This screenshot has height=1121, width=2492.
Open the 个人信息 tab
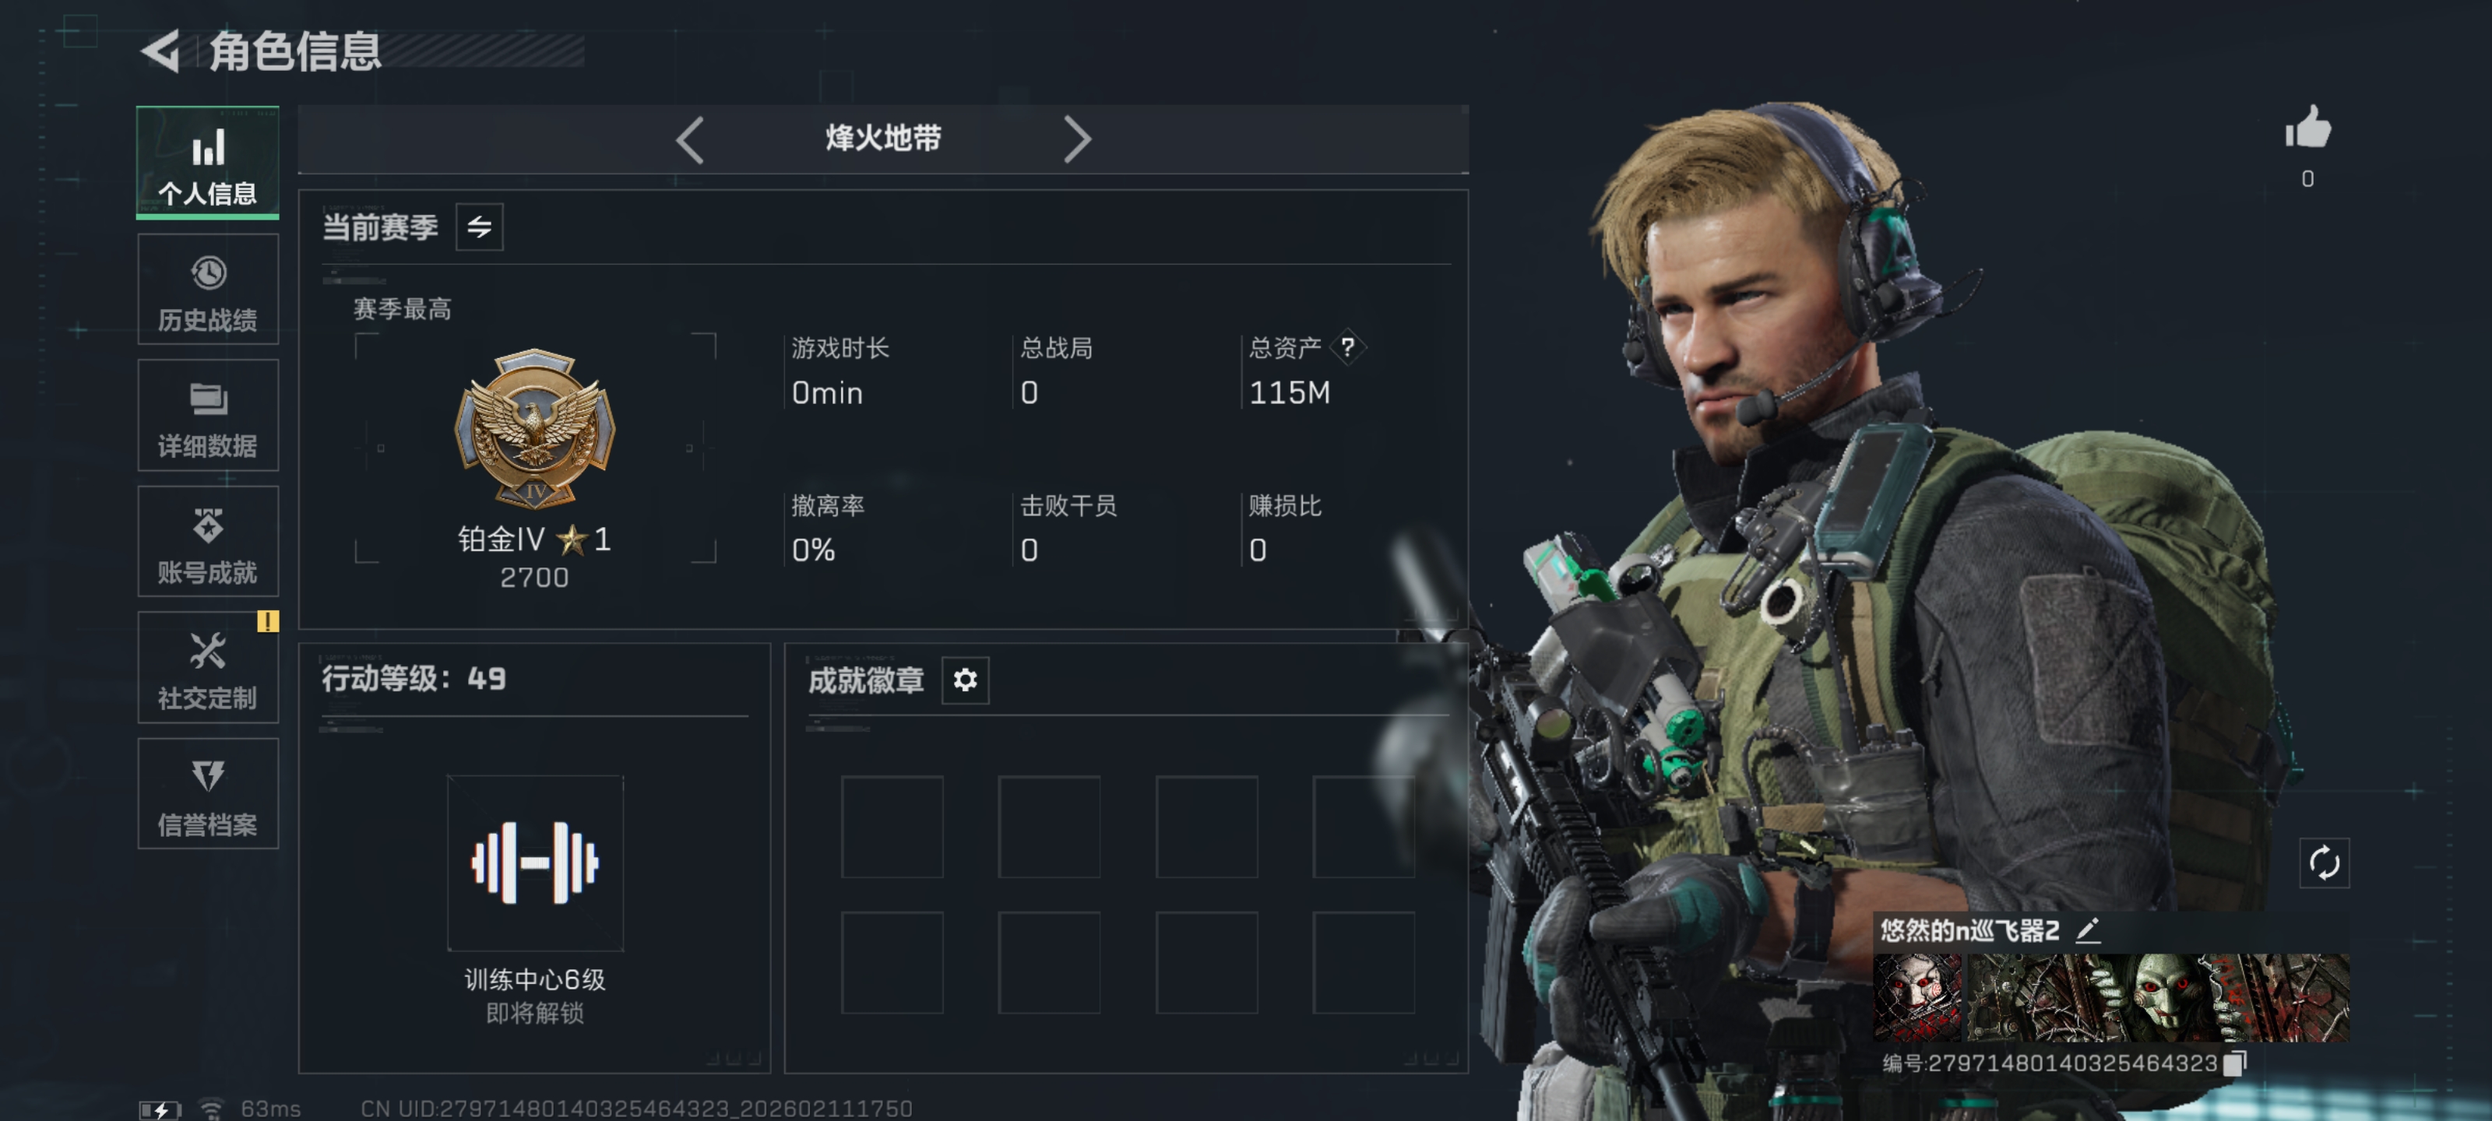point(208,163)
